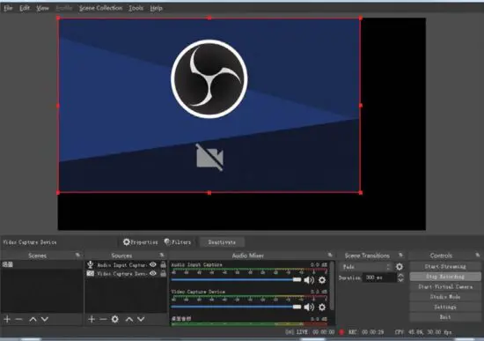Screen dimensions: 484x341
Task: Select the first scene in Scenes list
Action: point(41,264)
